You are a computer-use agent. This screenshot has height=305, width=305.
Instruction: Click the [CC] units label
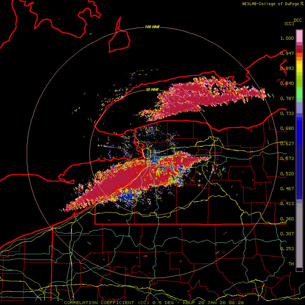[x=289, y=23]
